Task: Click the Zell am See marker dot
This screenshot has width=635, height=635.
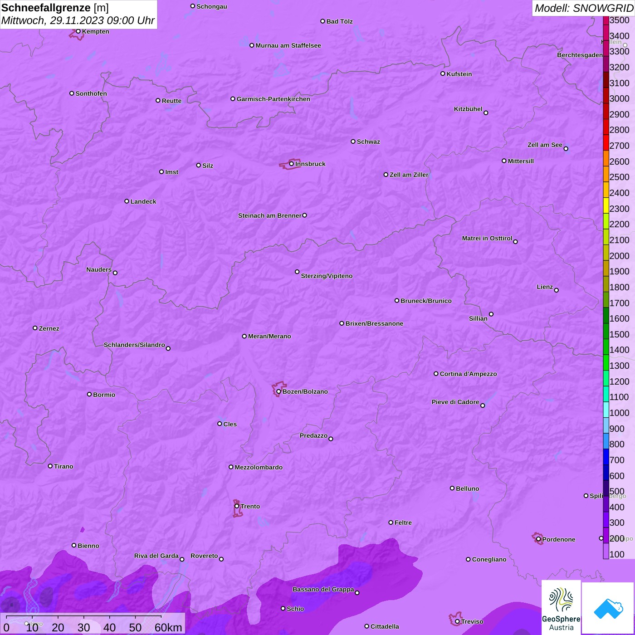Action: pos(566,149)
